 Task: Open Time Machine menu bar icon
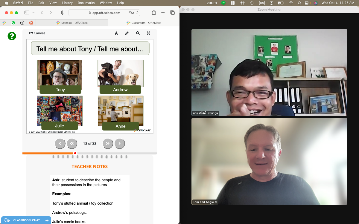coord(252,3)
